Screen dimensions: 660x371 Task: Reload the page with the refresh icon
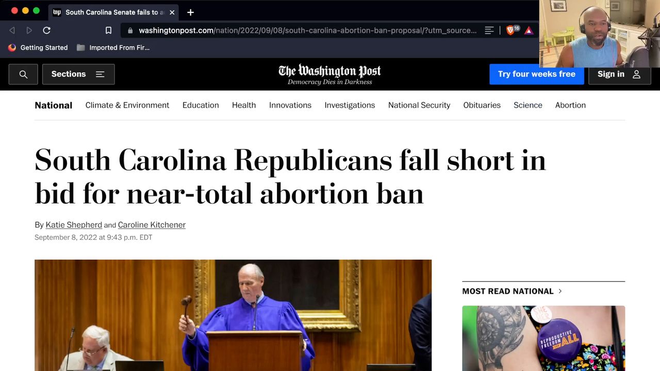[46, 30]
